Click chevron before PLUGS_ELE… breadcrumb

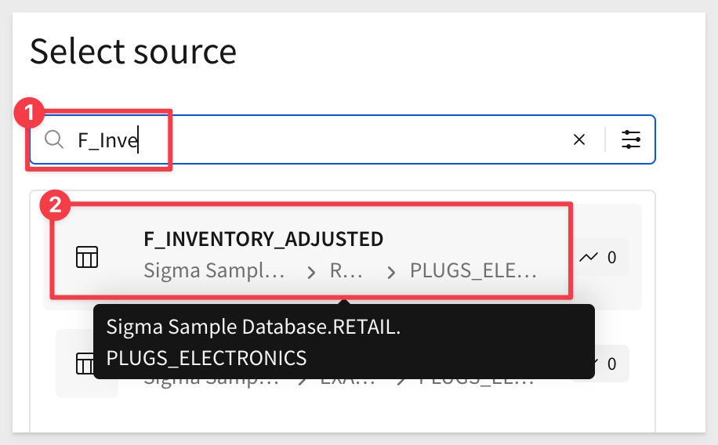click(x=391, y=273)
